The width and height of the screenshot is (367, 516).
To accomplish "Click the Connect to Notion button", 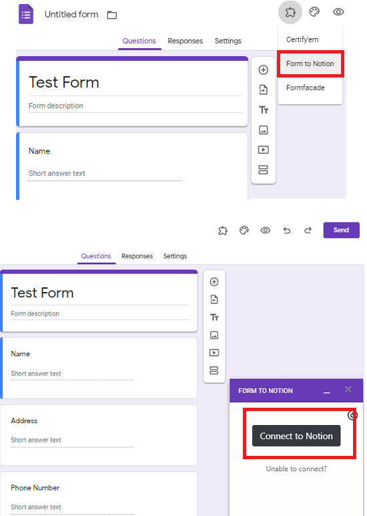I will click(296, 436).
